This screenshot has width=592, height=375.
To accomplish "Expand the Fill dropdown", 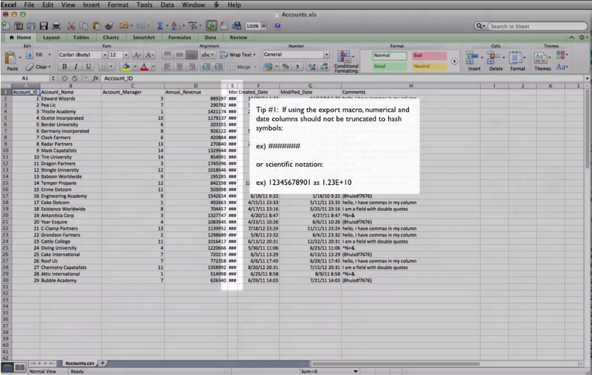I will (49, 55).
